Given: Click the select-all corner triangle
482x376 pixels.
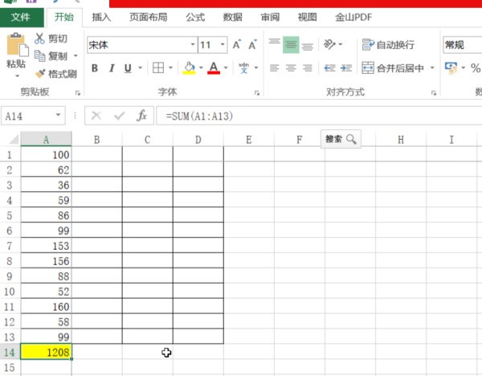Looking at the screenshot, I should (x=14, y=140).
